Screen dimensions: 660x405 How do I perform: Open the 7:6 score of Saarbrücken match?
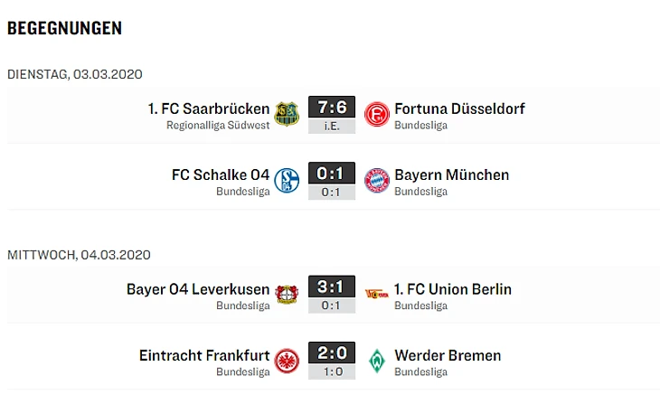click(x=332, y=108)
